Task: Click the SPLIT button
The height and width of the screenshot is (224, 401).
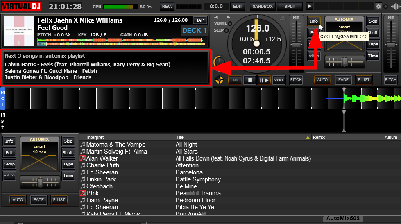Action: coord(290,7)
